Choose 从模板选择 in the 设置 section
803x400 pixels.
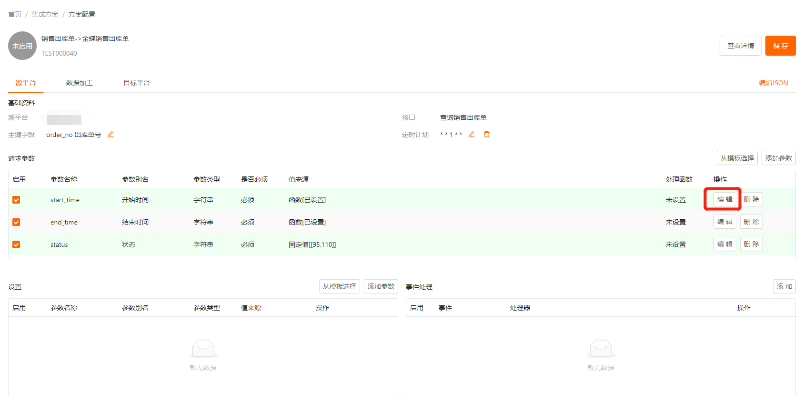point(339,286)
